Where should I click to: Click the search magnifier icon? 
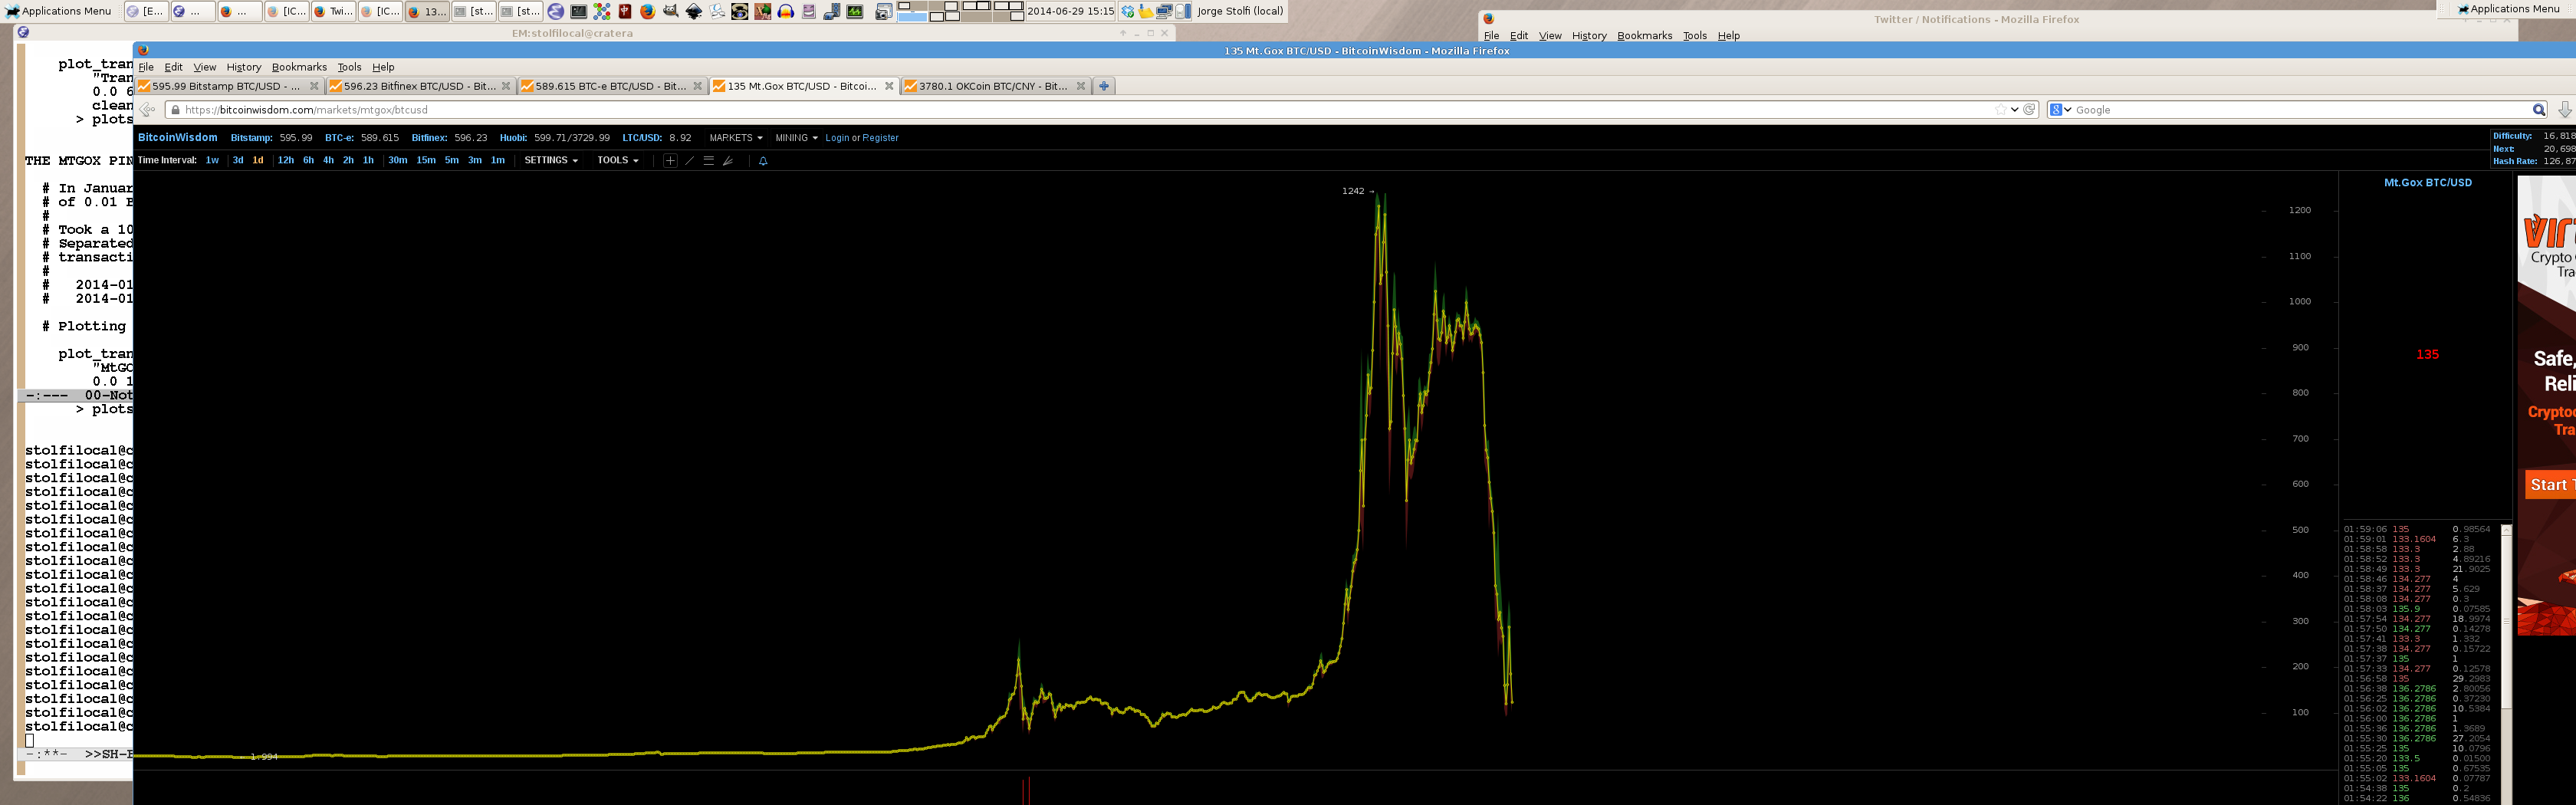point(2538,110)
